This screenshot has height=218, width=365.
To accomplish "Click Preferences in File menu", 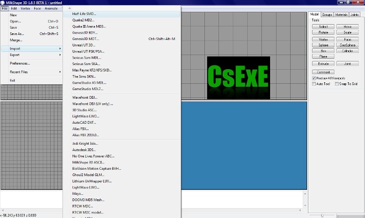I will pos(20,63).
